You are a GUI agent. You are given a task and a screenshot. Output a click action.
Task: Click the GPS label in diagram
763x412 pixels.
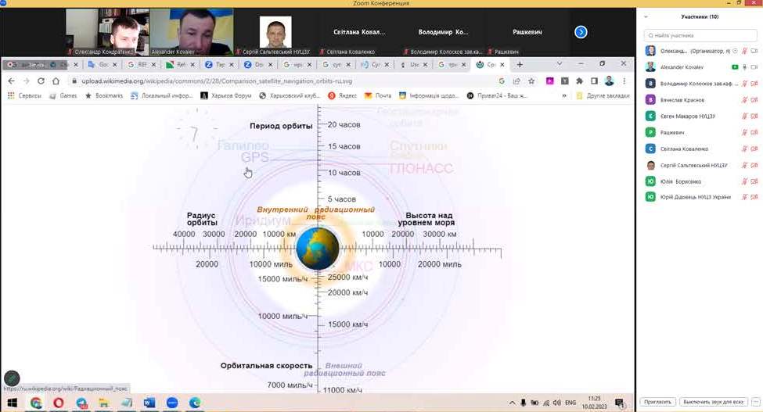pos(254,157)
